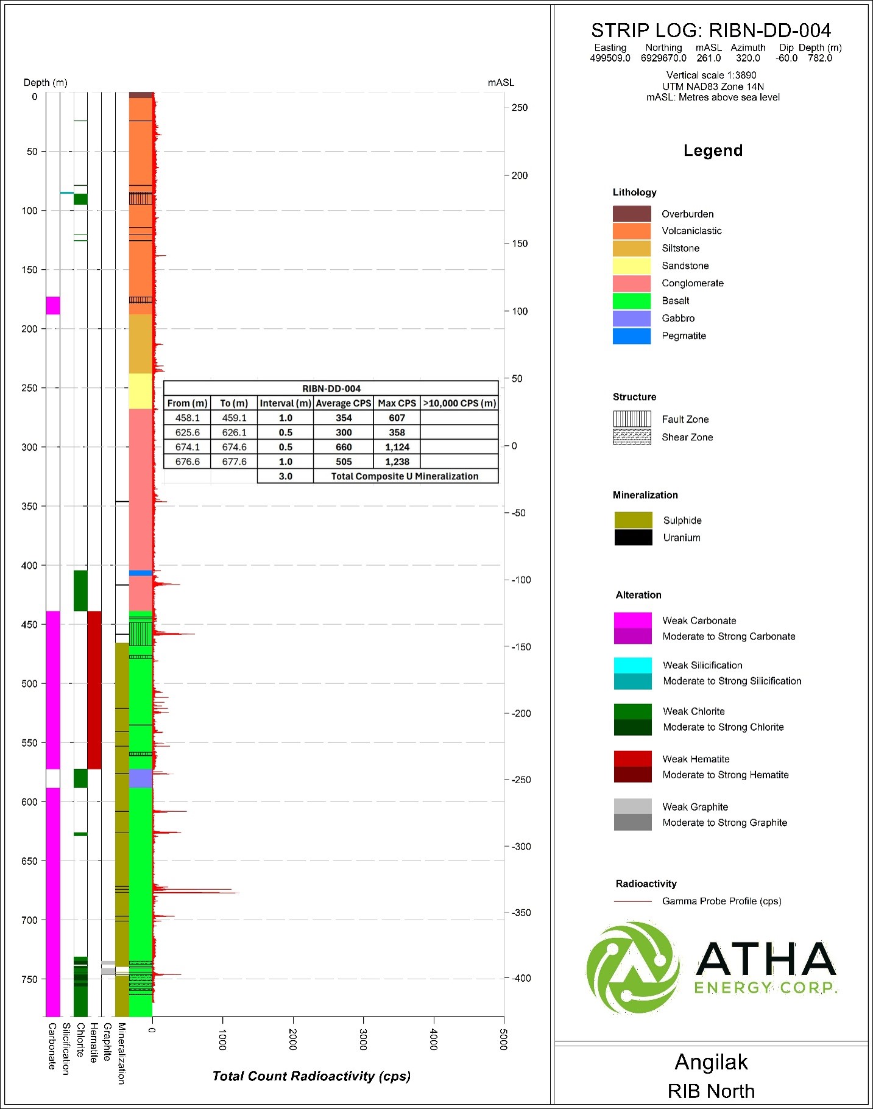Viewport: 873px width, 1109px height.
Task: Click the Shear Zone pattern symbol
Action: 632,437
